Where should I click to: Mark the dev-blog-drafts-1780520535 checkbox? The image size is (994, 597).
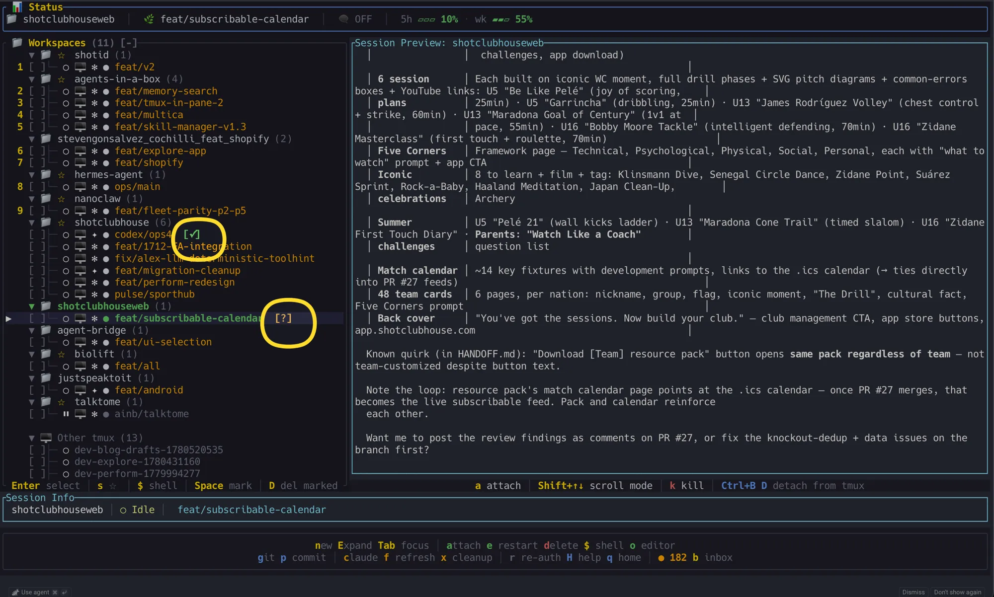coord(37,449)
